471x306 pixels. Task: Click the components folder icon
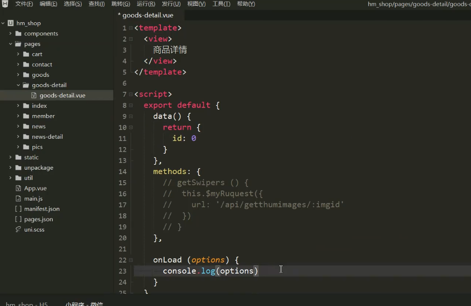coord(18,33)
